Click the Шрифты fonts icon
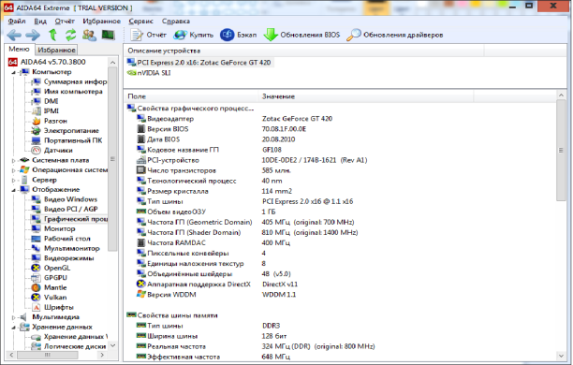The image size is (573, 365). tap(37, 307)
